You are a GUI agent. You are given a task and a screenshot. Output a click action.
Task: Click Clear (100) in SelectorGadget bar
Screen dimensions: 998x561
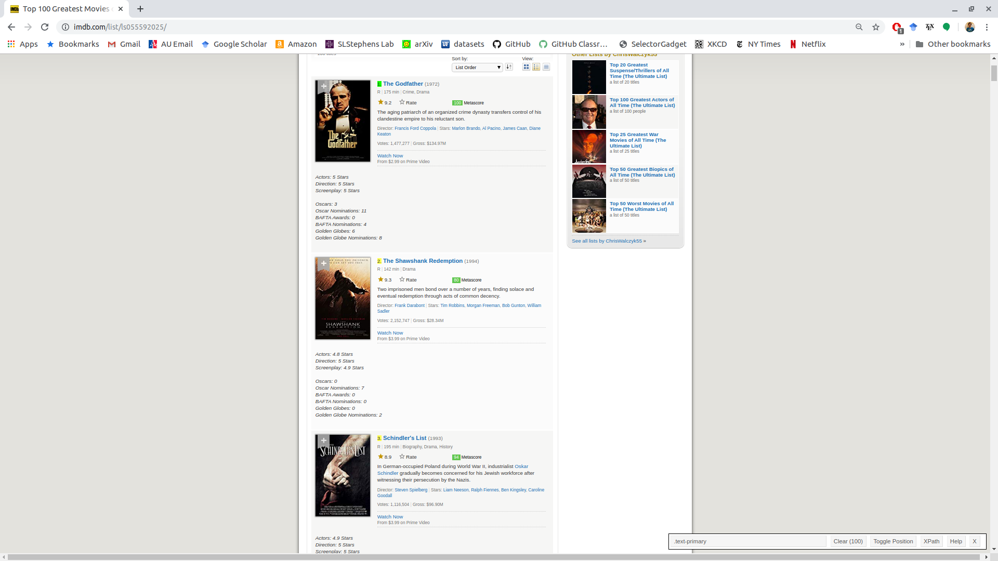(848, 541)
